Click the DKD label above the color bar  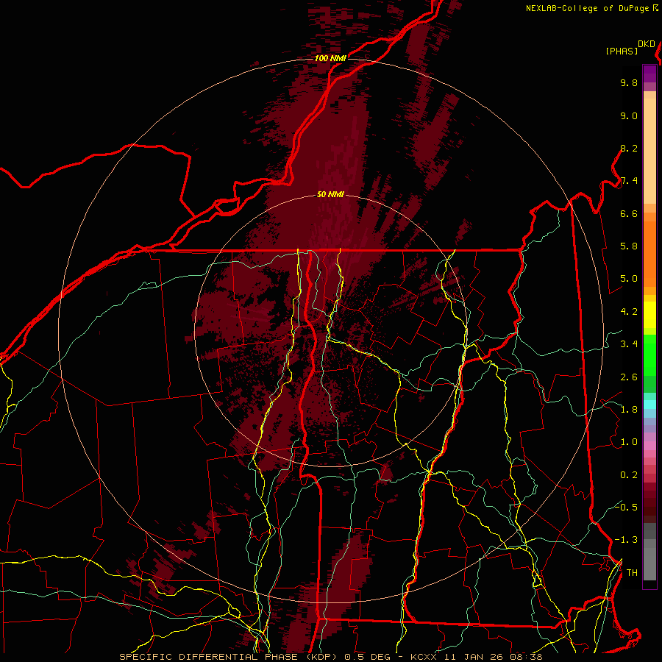(x=647, y=44)
